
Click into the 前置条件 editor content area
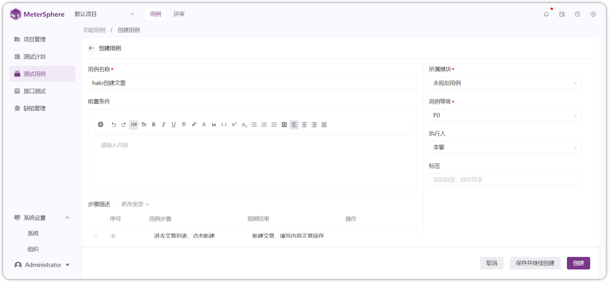pos(252,162)
